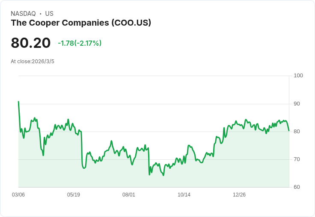Viewport: 315px width, 217px height.
Task: Click the 10/14 date marker
Action: click(184, 195)
